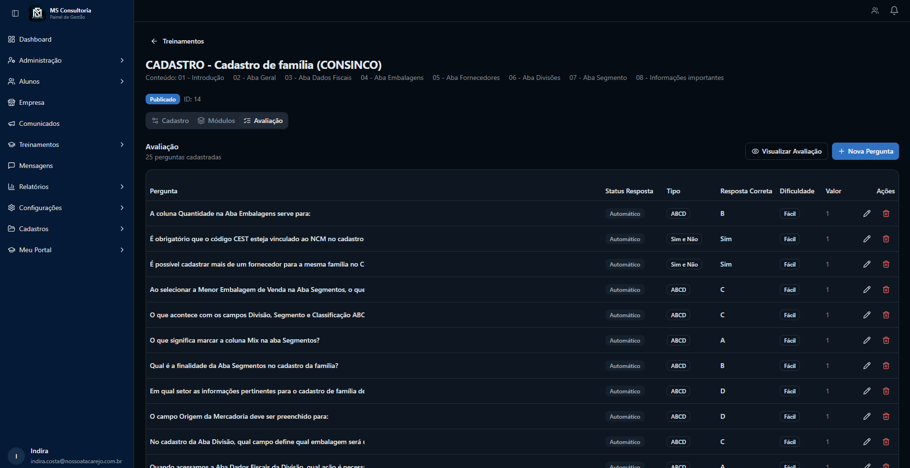
Task: Switch to the Cadastro tab
Action: click(171, 121)
